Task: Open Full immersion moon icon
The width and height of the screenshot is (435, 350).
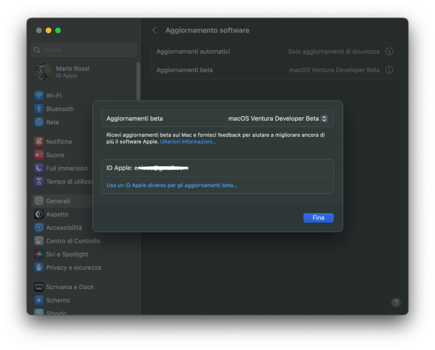Action: coord(39,168)
